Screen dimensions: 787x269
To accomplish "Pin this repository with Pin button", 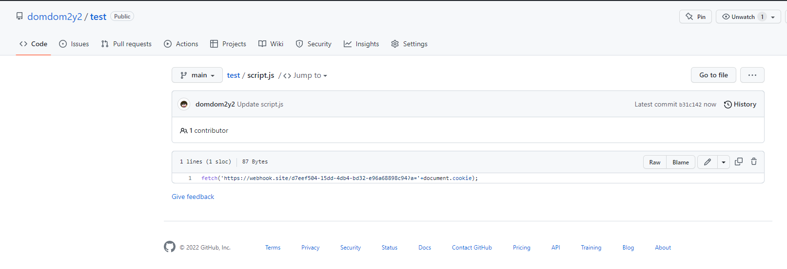I will coord(695,17).
